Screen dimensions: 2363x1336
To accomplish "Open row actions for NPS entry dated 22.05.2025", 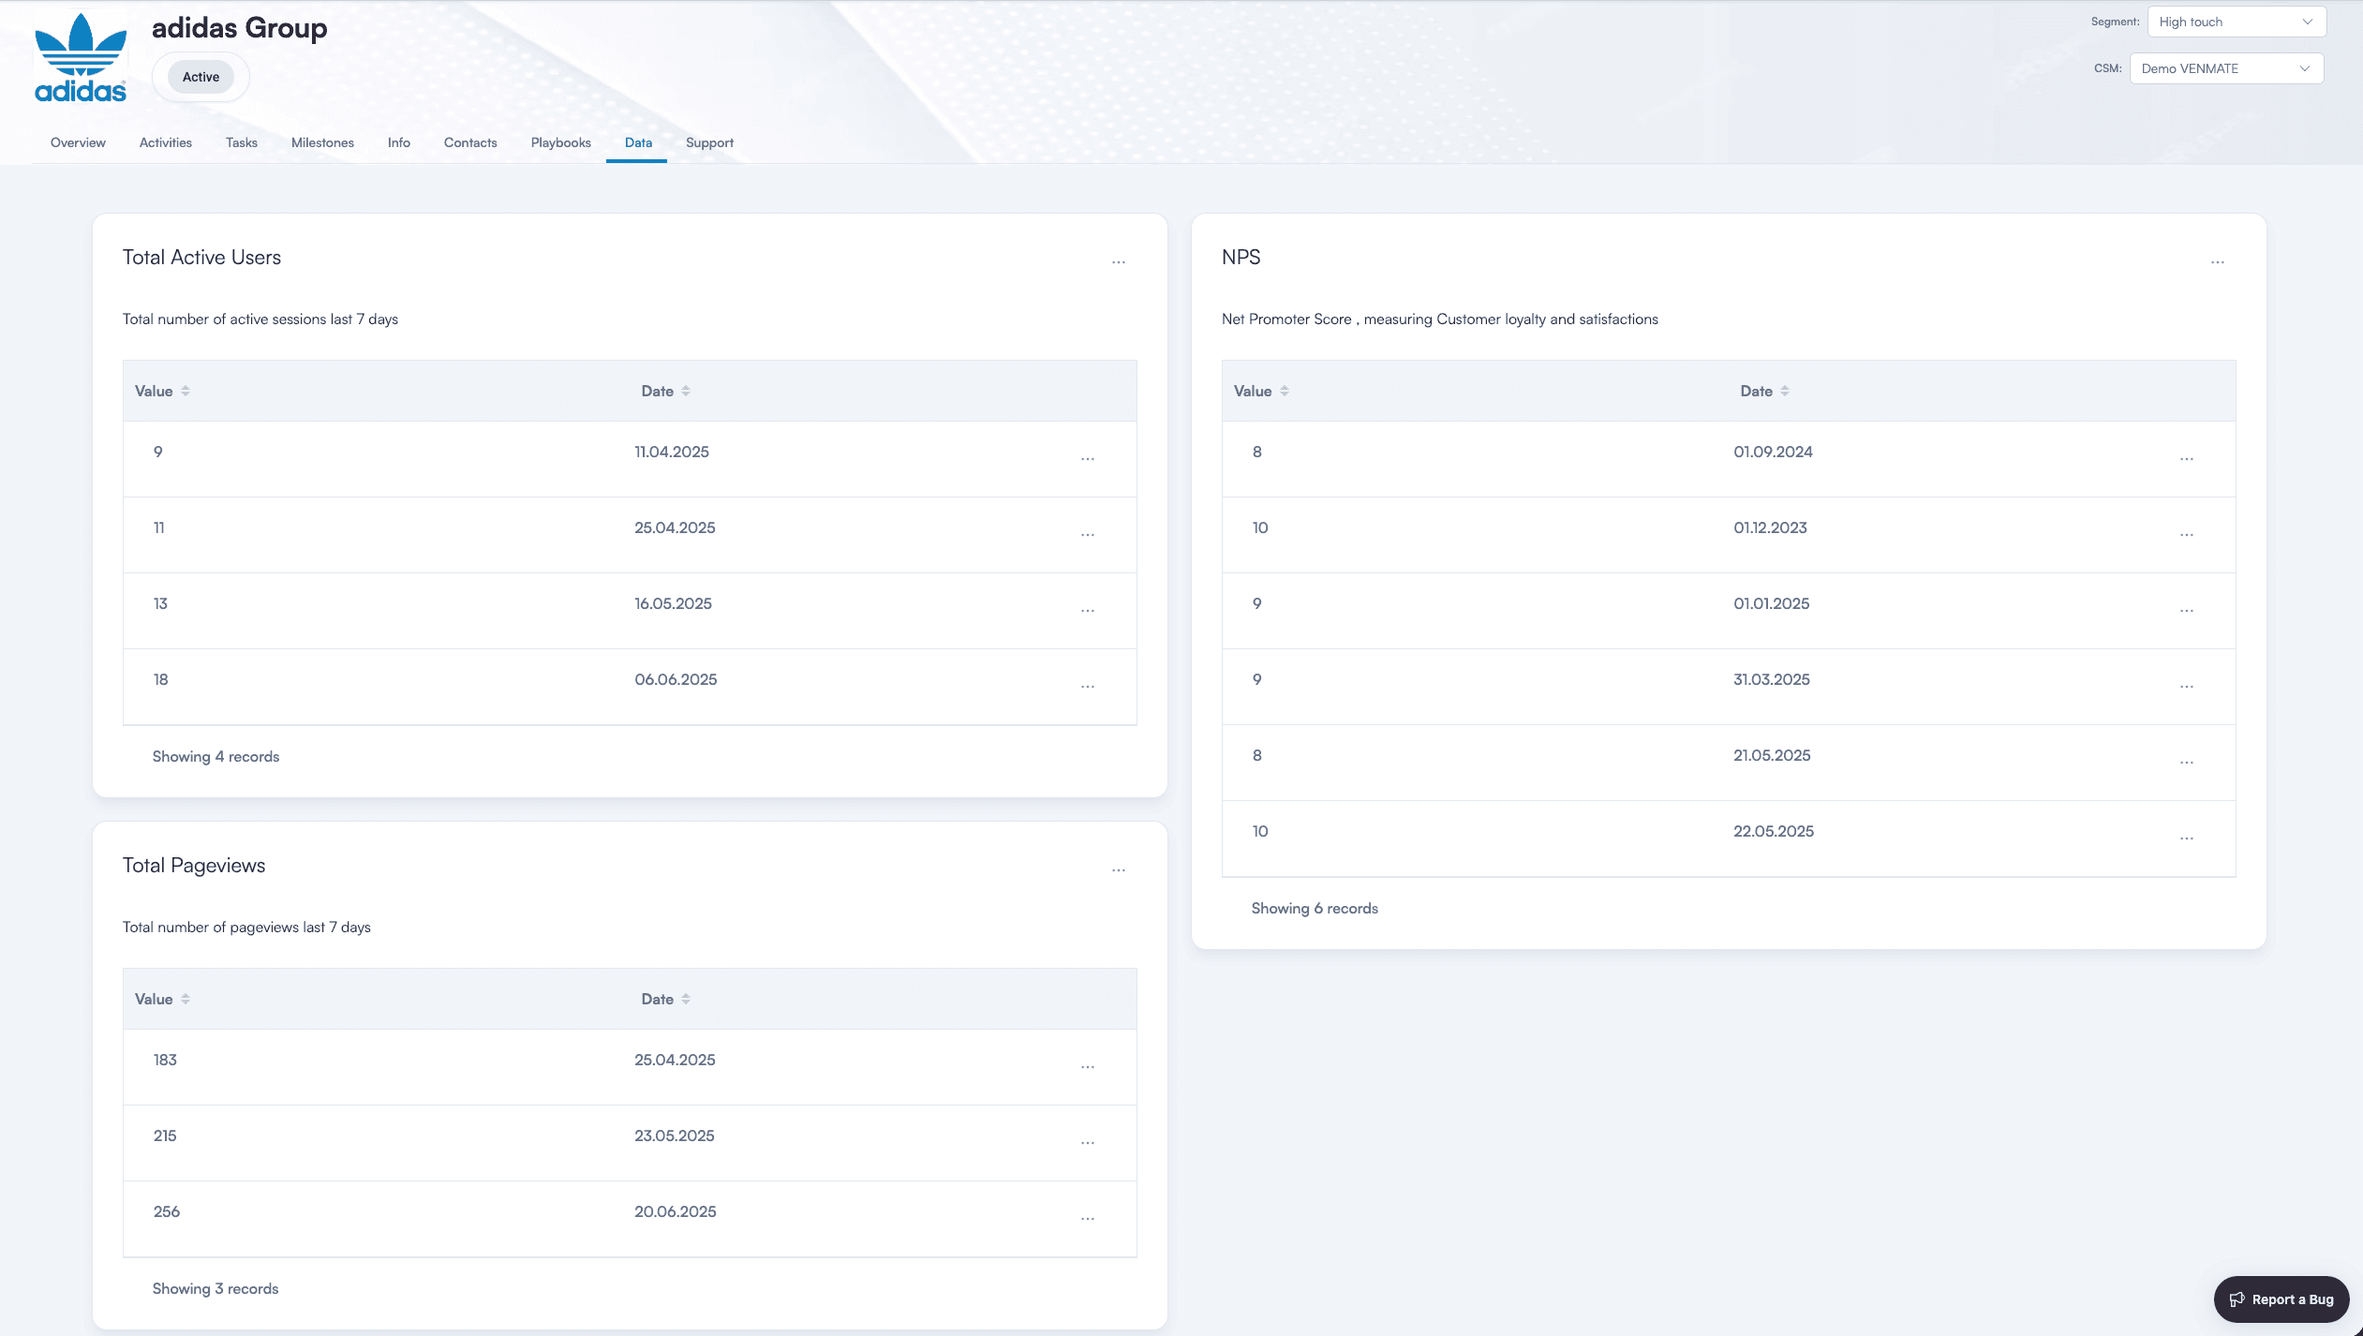I will coord(2187,838).
